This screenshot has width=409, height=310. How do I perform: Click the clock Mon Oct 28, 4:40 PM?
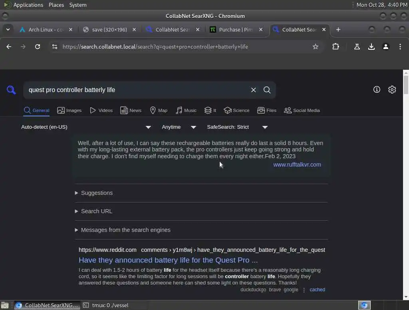pos(381,5)
